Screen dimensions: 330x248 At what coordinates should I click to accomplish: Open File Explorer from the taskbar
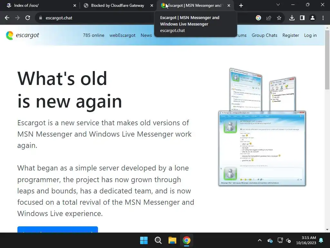tap(172, 240)
